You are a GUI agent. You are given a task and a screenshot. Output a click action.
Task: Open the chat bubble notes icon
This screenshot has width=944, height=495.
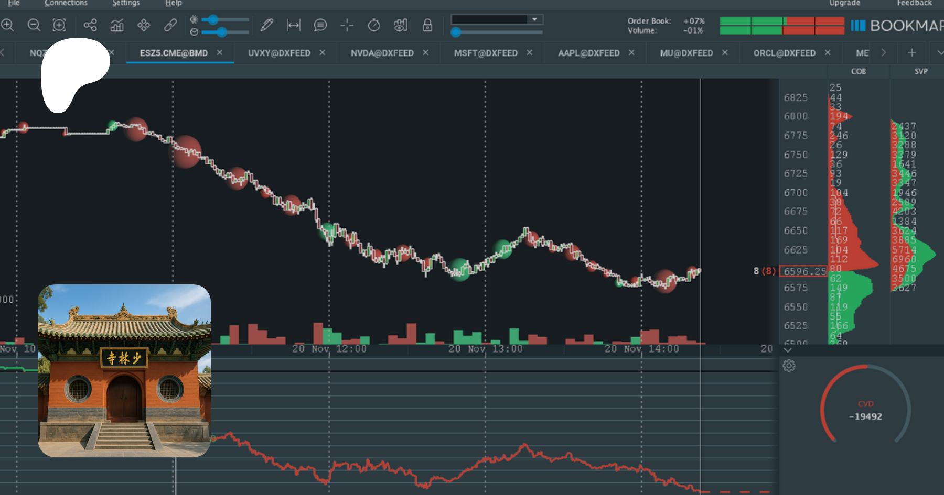pyautogui.click(x=320, y=25)
